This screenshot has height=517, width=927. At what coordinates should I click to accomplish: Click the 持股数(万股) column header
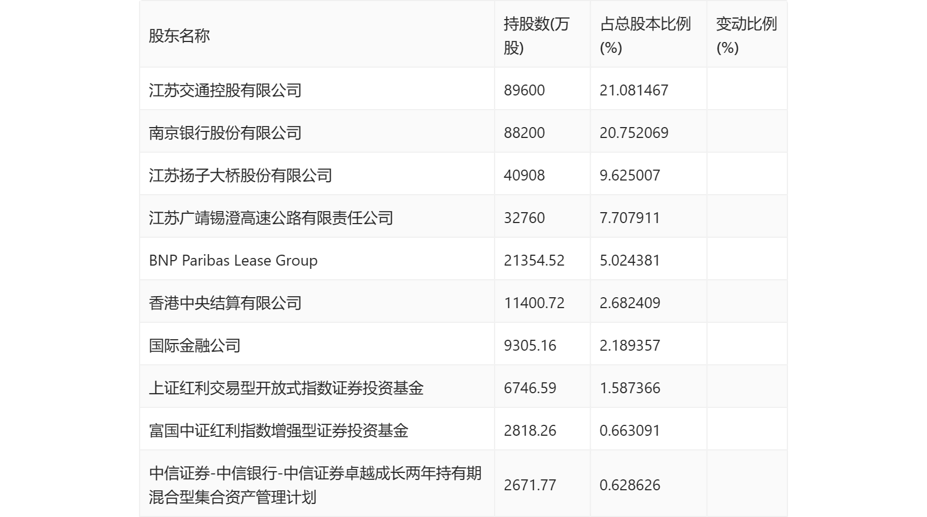536,36
